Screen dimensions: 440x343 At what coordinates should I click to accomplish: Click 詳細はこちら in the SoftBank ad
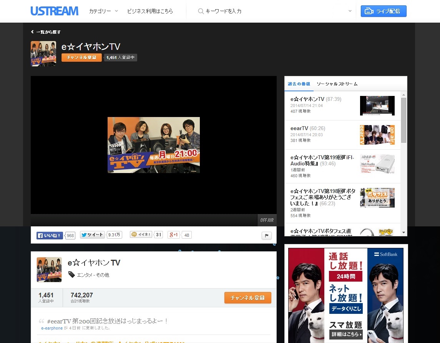(x=346, y=334)
